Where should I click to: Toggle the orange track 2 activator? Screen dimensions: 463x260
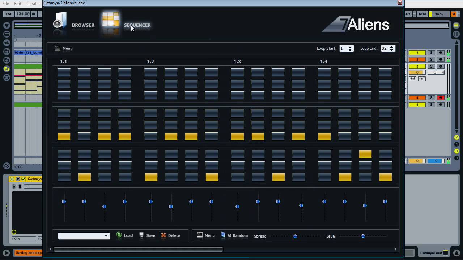[417, 60]
